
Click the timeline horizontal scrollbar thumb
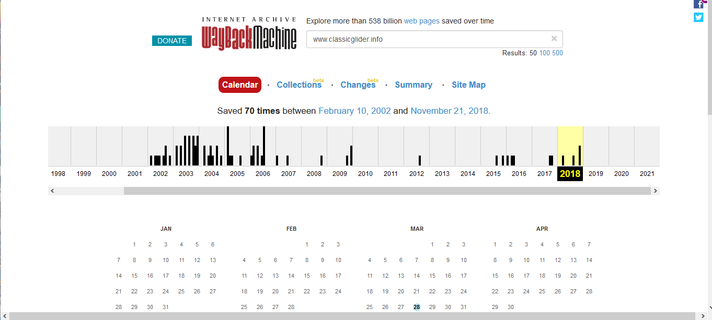point(387,191)
